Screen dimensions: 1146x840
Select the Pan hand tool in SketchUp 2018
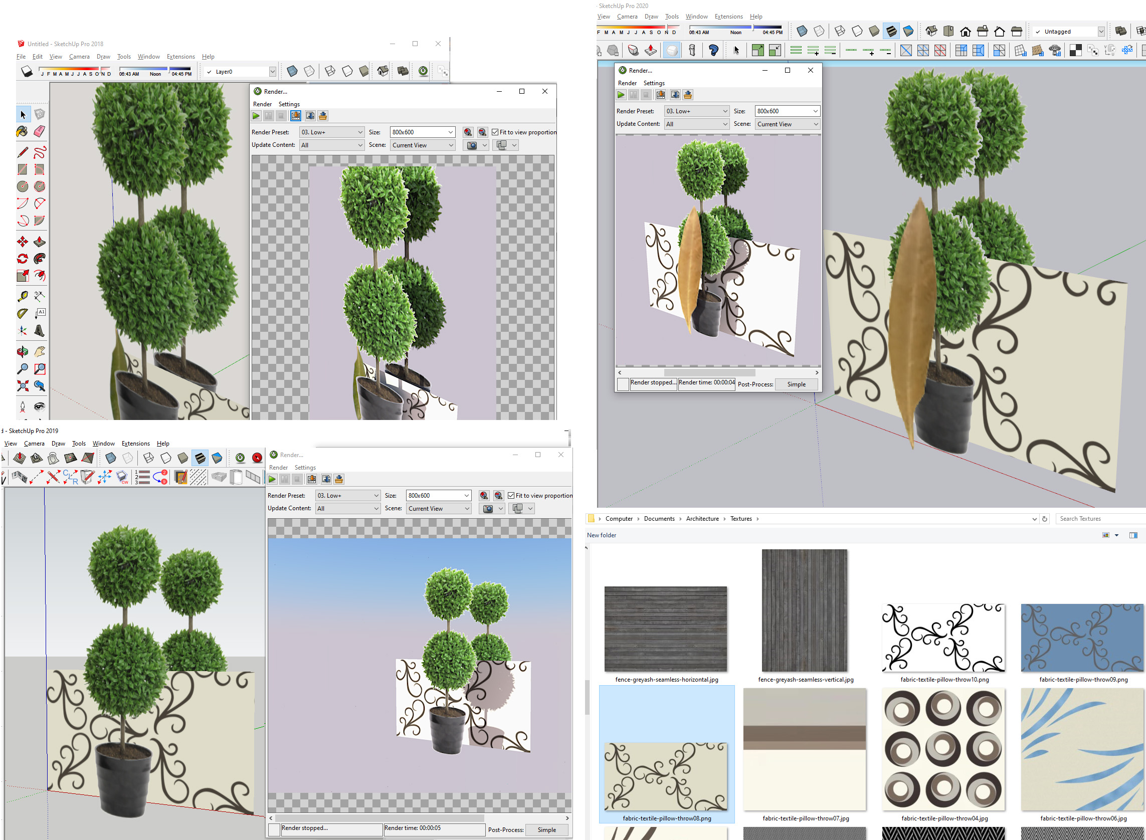[x=39, y=352]
